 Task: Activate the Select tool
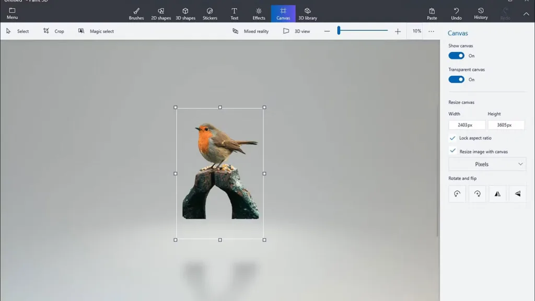pos(17,31)
